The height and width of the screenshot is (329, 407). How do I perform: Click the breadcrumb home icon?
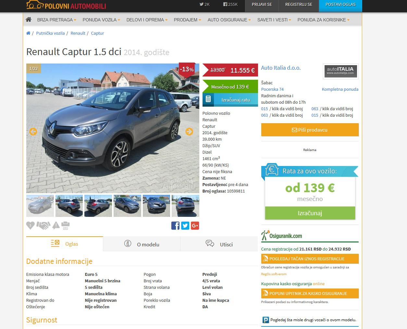tap(28, 33)
